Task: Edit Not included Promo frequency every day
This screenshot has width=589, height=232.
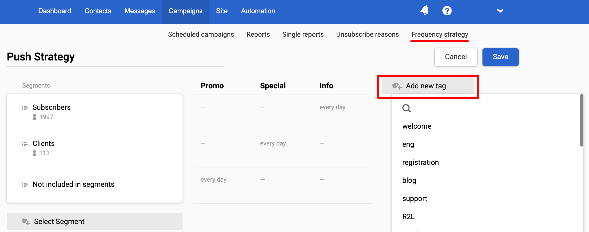Action: tap(214, 180)
